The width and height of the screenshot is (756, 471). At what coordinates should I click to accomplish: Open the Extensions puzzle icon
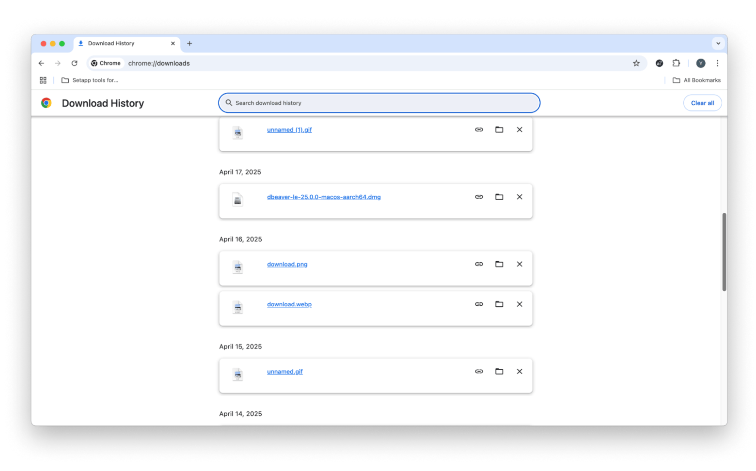tap(676, 63)
